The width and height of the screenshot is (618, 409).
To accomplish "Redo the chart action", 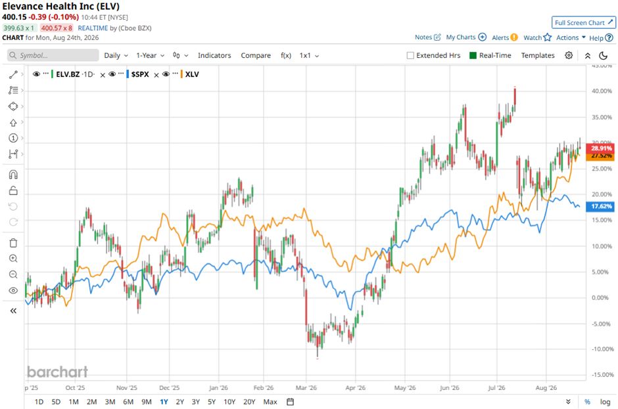I will pos(13,222).
